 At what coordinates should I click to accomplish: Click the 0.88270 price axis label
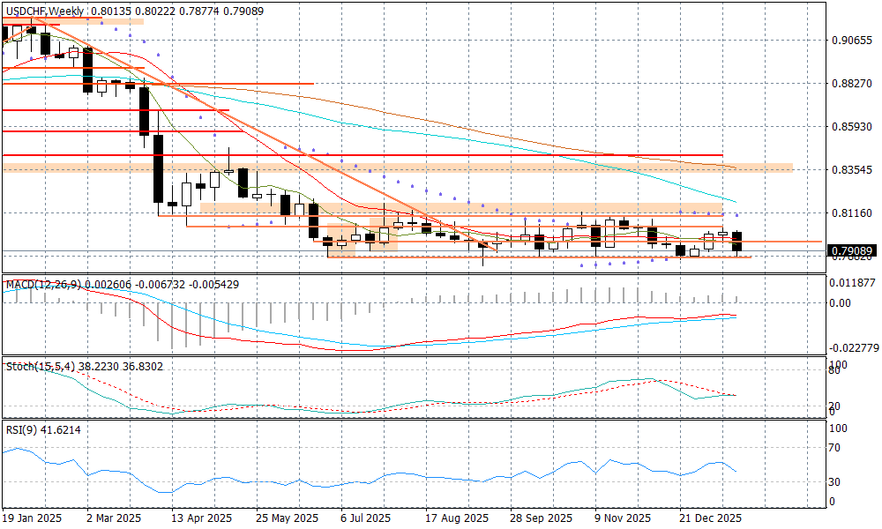[x=851, y=84]
